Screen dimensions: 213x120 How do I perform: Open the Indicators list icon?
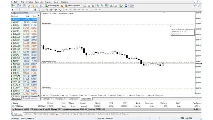[x=120, y=6]
